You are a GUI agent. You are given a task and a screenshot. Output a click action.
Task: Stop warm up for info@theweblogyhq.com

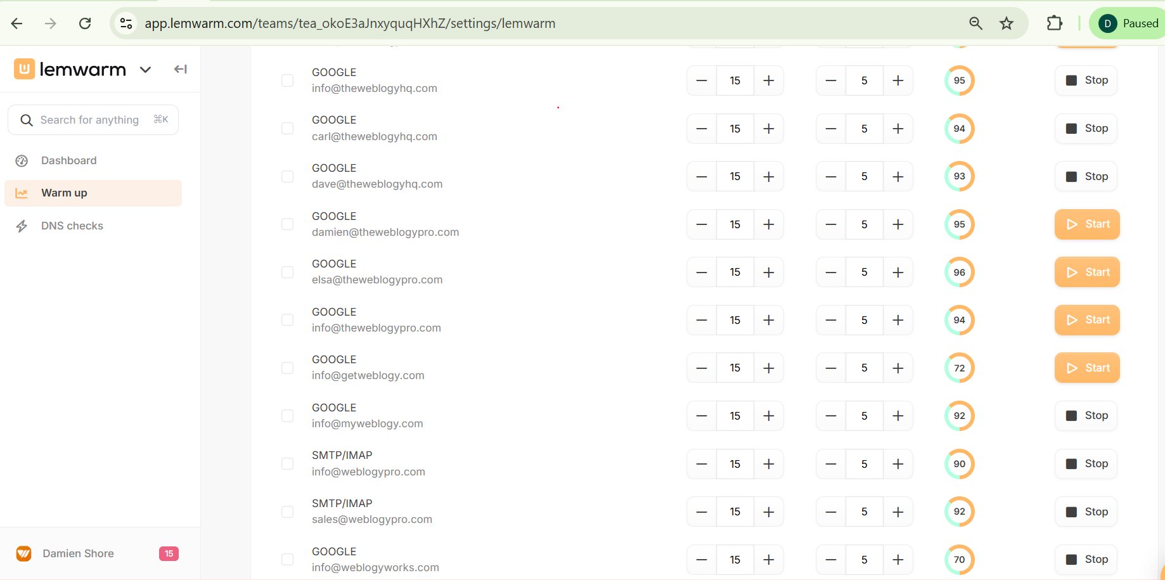tap(1086, 81)
